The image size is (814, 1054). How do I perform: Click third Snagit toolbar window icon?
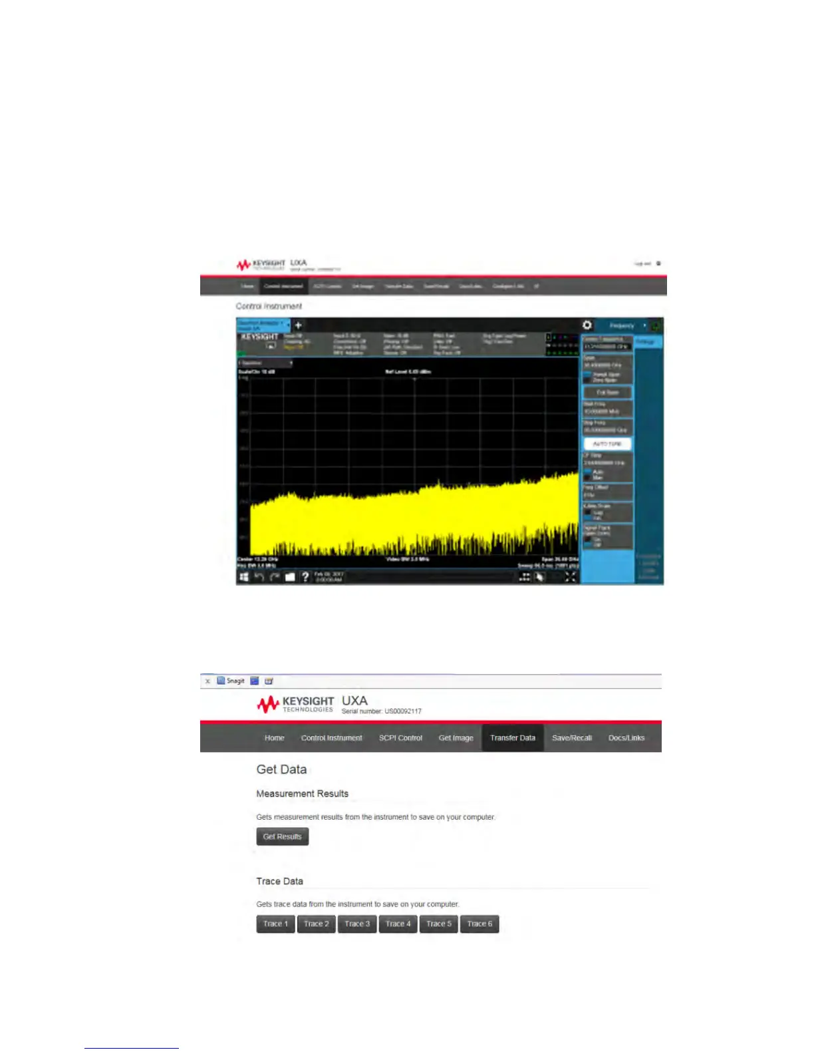[269, 681]
